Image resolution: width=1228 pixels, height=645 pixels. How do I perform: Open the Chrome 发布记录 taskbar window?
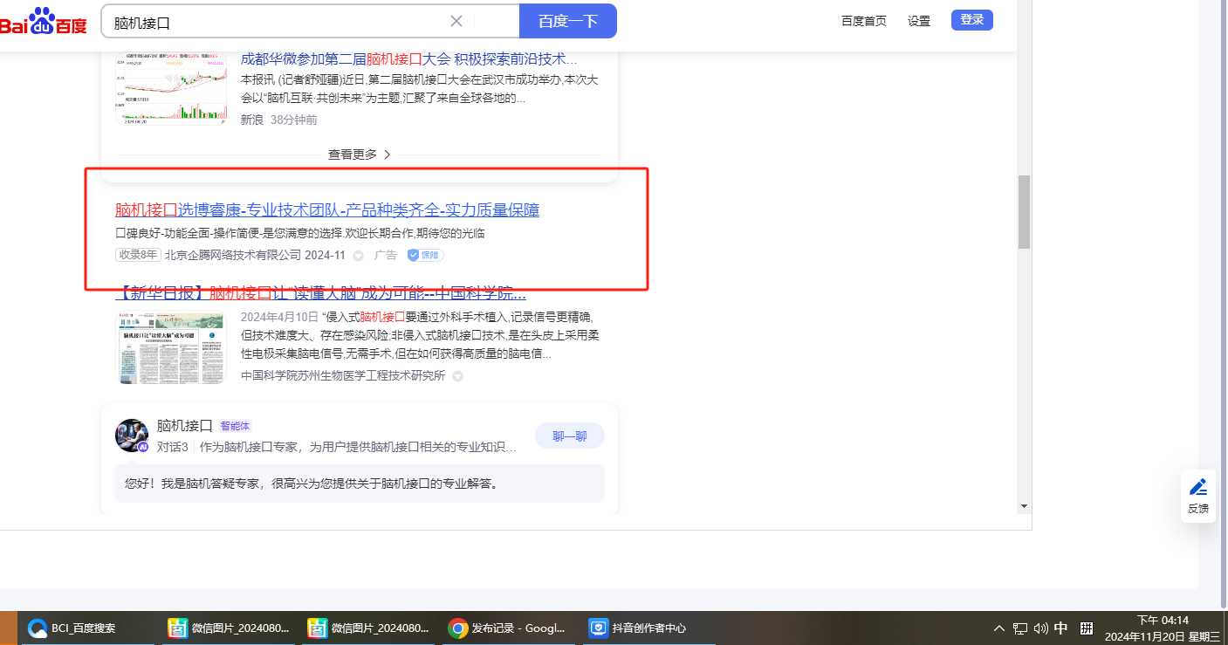click(x=508, y=628)
